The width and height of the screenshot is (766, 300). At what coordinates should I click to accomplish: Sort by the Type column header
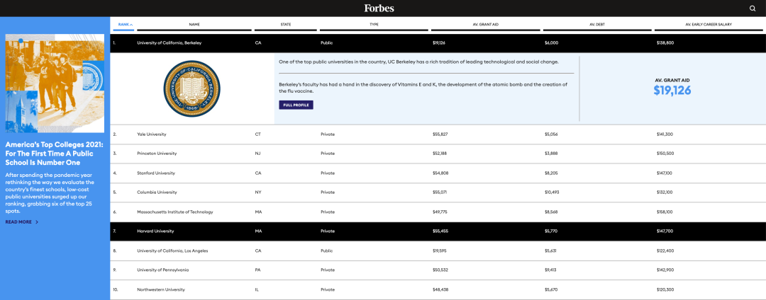[374, 25]
